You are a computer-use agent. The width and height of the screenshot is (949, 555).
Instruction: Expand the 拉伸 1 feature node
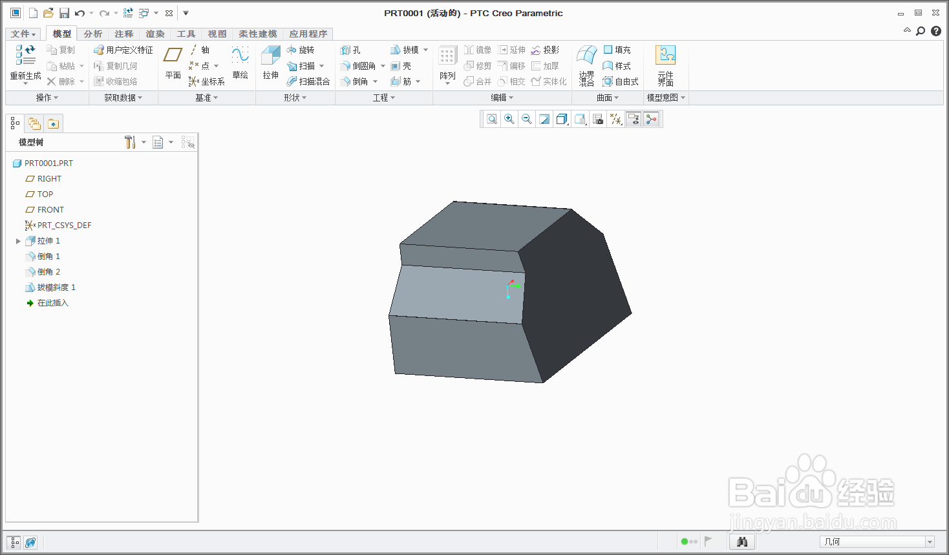(x=18, y=241)
